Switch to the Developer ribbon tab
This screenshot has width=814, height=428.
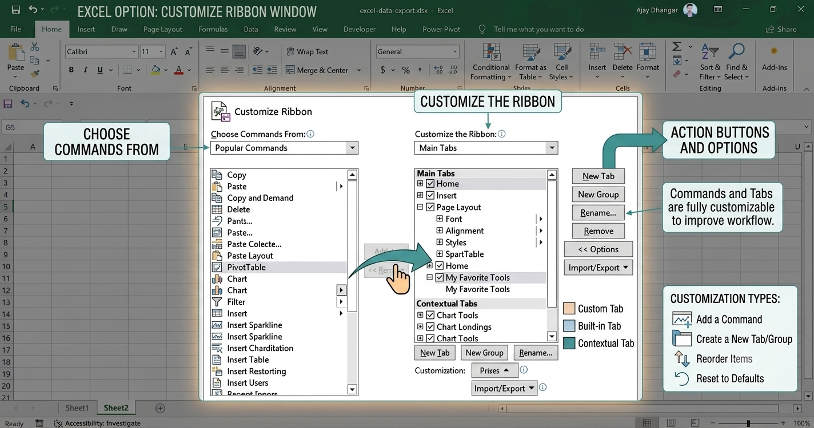pos(360,29)
